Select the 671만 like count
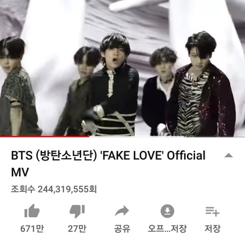Image resolution: width=245 pixels, height=240 pixels. 32,229
